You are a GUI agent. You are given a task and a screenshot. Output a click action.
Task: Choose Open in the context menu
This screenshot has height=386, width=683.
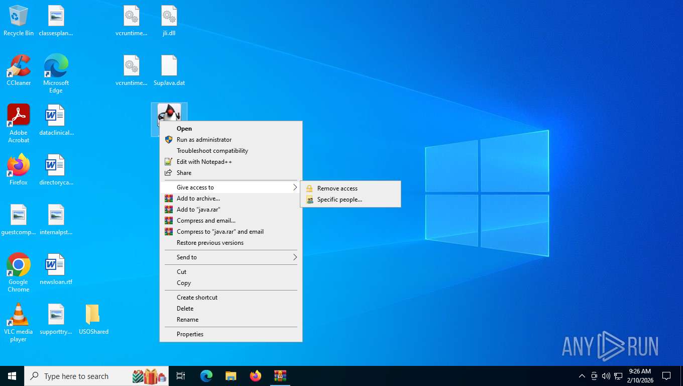coord(231,129)
